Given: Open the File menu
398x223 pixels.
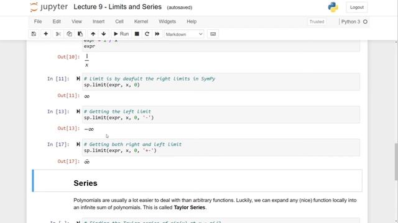Looking at the screenshot, I should tap(38, 22).
